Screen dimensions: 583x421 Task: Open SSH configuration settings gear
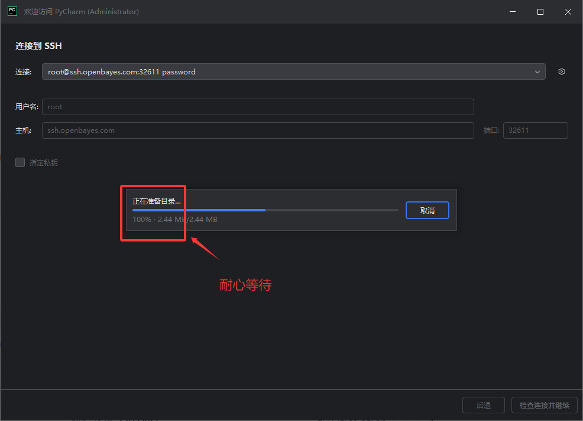pyautogui.click(x=562, y=71)
